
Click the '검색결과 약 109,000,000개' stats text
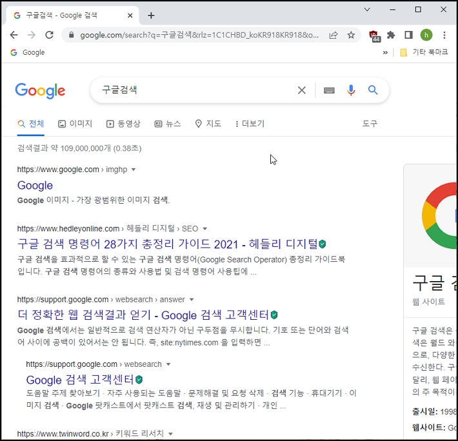tap(79, 148)
